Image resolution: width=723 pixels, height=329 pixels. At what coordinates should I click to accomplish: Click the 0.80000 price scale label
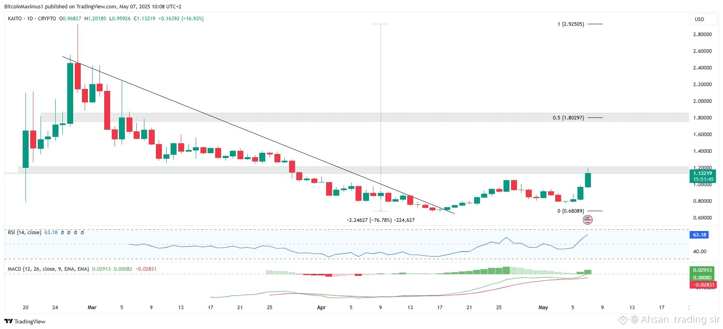(702, 201)
